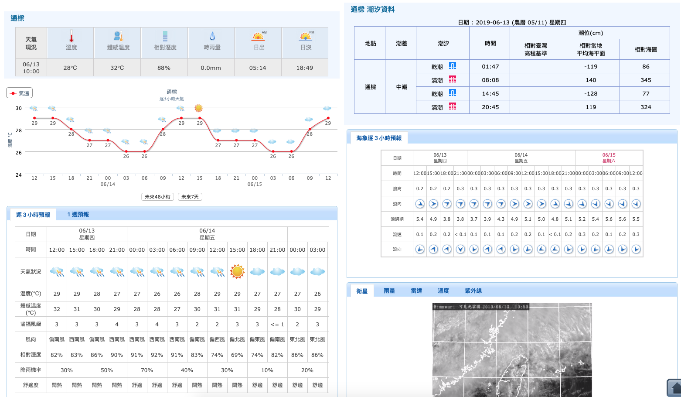This screenshot has height=397, width=681.
Task: Click the 69% relative humidity cell
Action: point(237,355)
